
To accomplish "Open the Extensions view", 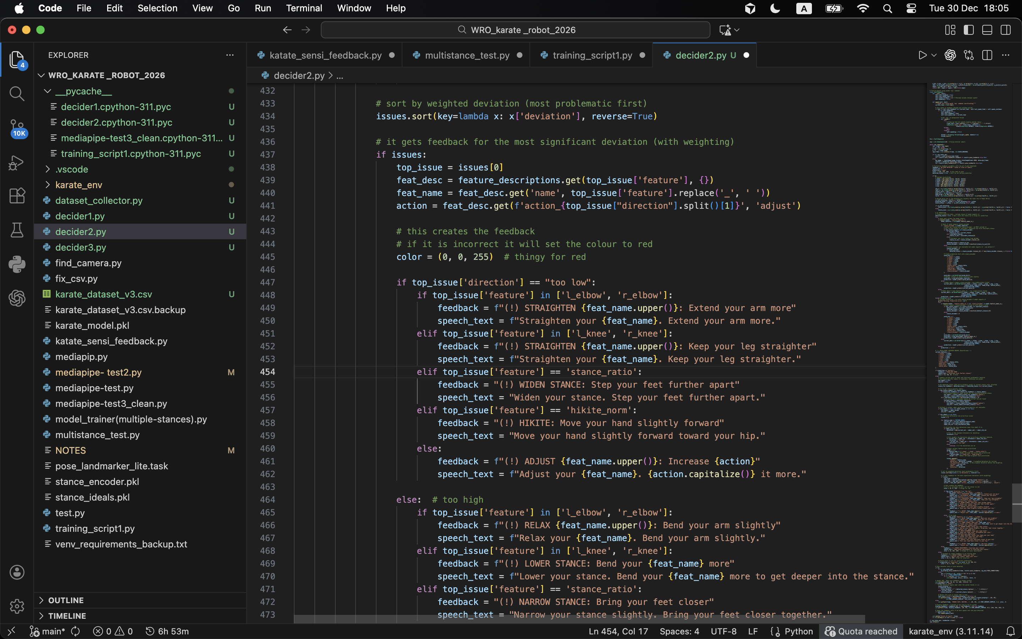I will pyautogui.click(x=17, y=196).
